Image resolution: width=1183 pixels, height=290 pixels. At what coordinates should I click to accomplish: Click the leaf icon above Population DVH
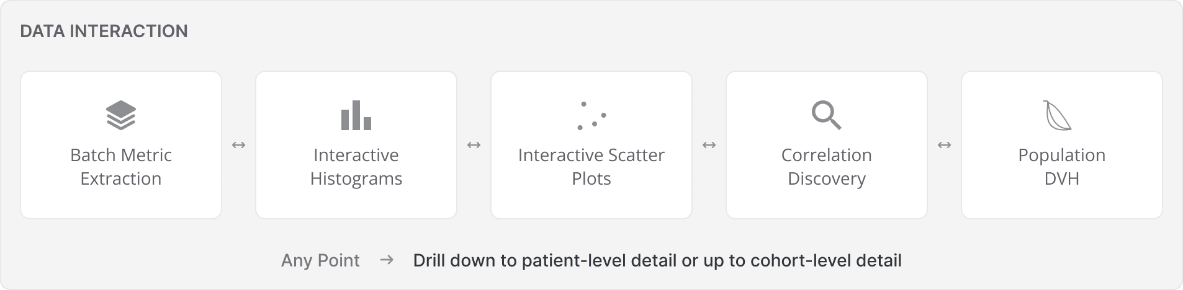click(1058, 115)
